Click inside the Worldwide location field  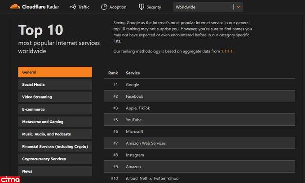click(202, 7)
